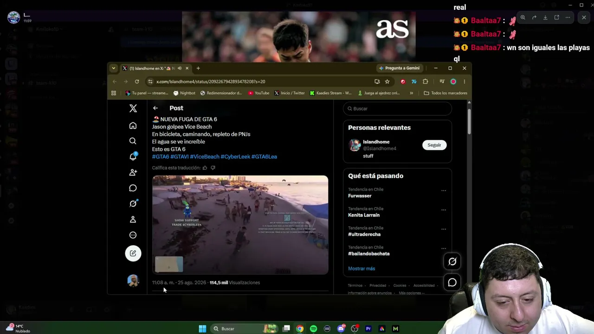The image size is (594, 334).
Task: Open Grok icon in X left sidebar
Action: [133, 204]
